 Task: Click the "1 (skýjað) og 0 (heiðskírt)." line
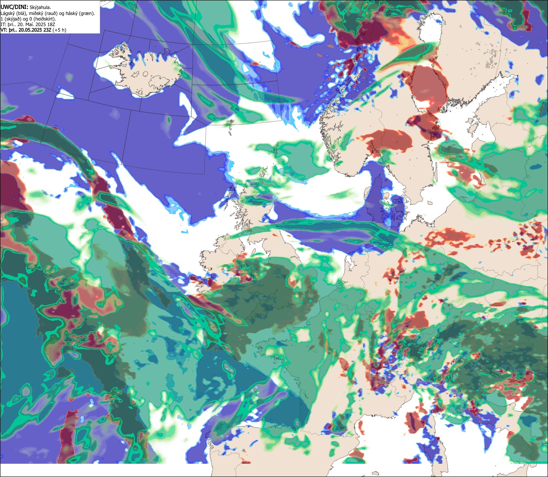28,19
